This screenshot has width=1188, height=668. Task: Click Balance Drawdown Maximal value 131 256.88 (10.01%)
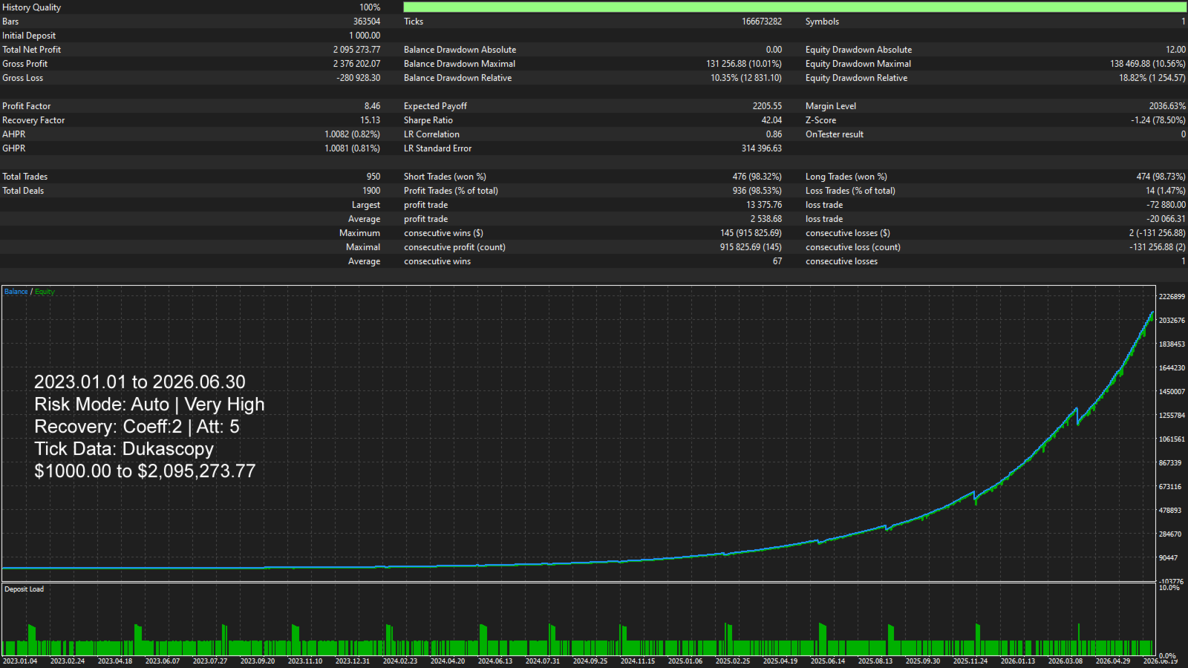pyautogui.click(x=744, y=64)
